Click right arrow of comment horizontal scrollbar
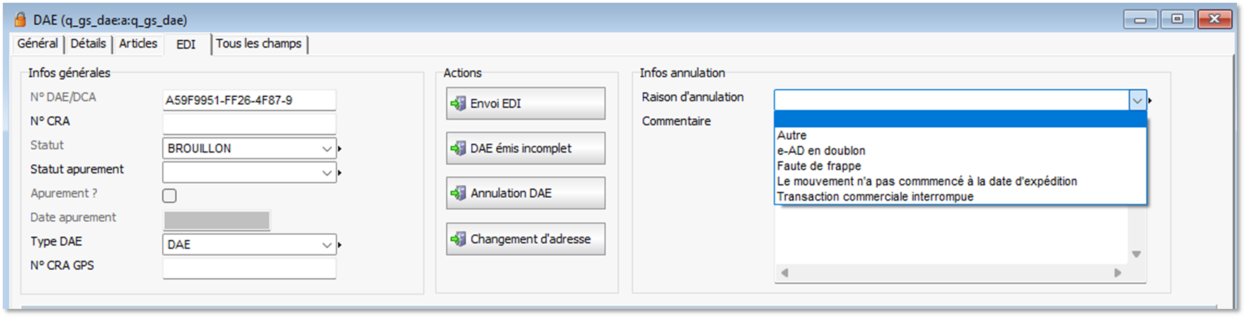The width and height of the screenshot is (1246, 318). (x=1117, y=273)
